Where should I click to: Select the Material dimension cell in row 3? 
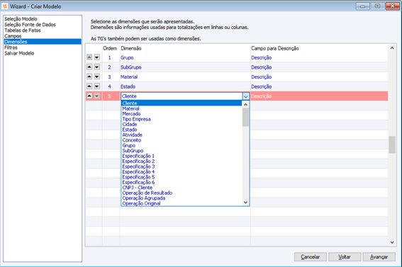tap(185, 76)
